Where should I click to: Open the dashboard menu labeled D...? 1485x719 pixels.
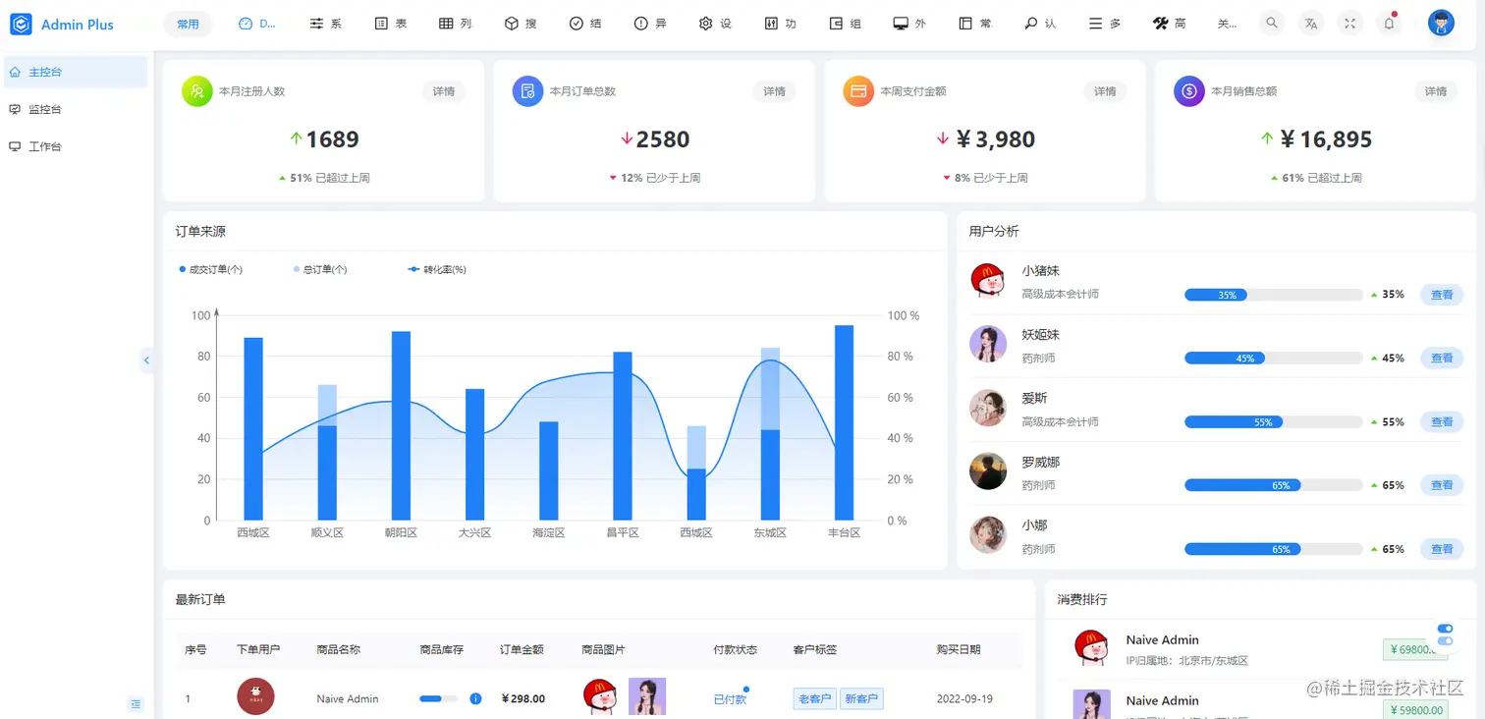click(x=258, y=24)
